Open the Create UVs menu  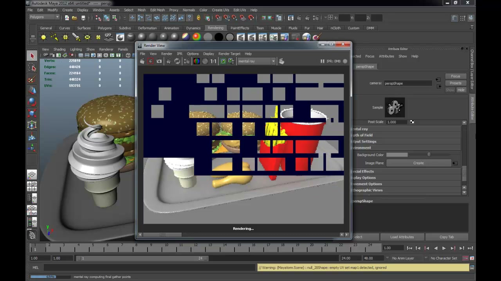220,10
